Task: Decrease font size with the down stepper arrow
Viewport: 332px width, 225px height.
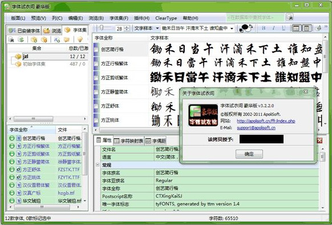Action: [127, 30]
